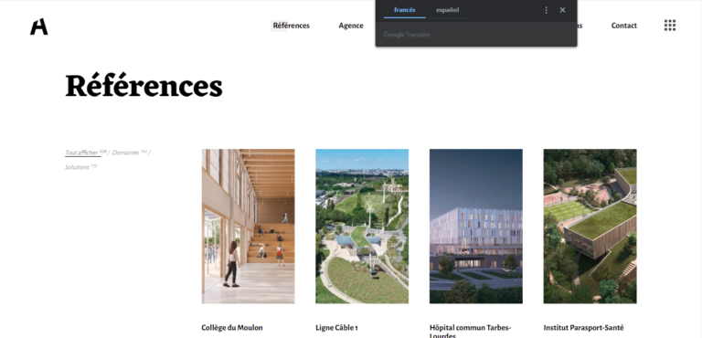Open the Collège du Moulon thumbnail image
Image resolution: width=702 pixels, height=338 pixels.
click(x=248, y=226)
